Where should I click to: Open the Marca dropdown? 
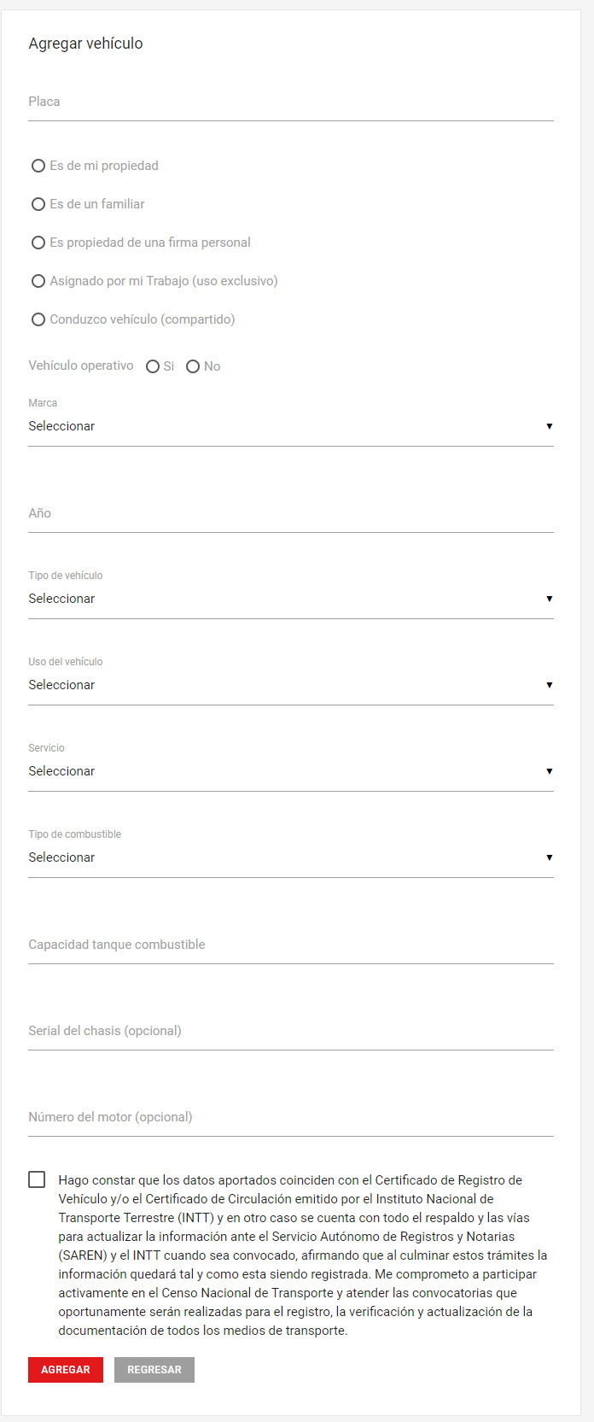[x=291, y=426]
